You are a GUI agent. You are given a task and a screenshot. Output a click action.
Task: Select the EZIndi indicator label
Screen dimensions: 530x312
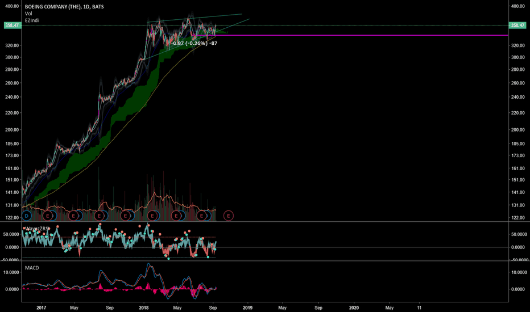[32, 20]
